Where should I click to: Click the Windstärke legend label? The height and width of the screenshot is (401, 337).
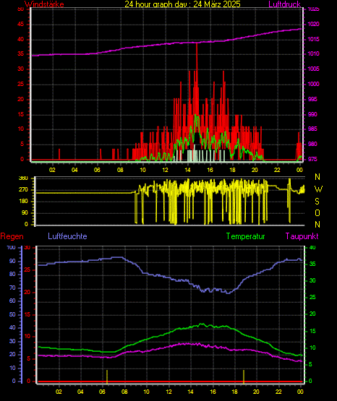tap(44, 4)
